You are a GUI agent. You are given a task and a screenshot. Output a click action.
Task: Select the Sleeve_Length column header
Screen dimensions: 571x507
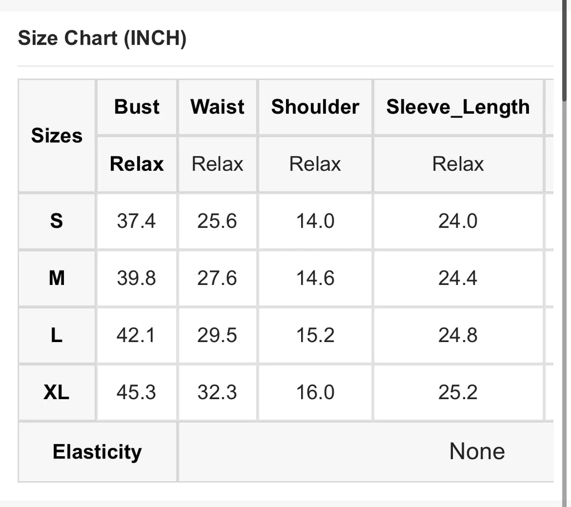(x=458, y=107)
